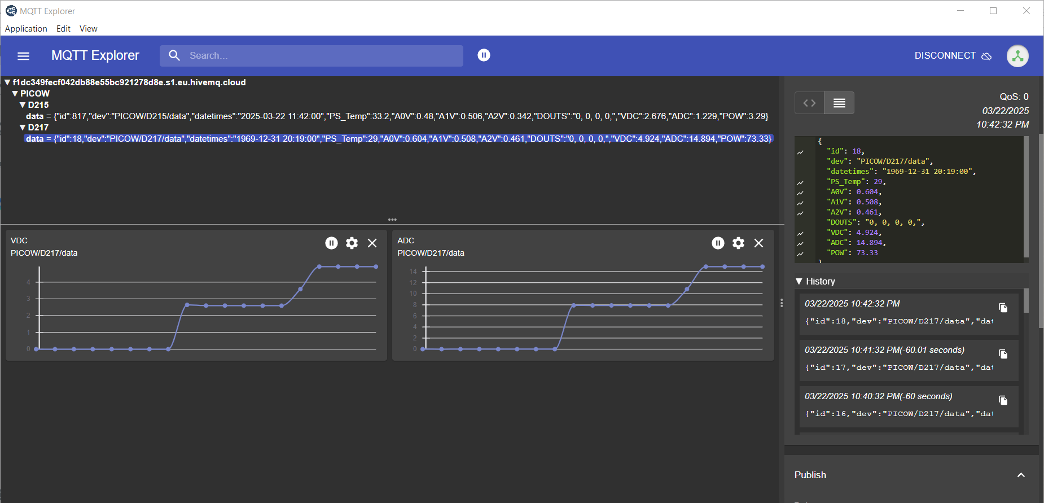Collapse the D215 topic node

[23, 105]
